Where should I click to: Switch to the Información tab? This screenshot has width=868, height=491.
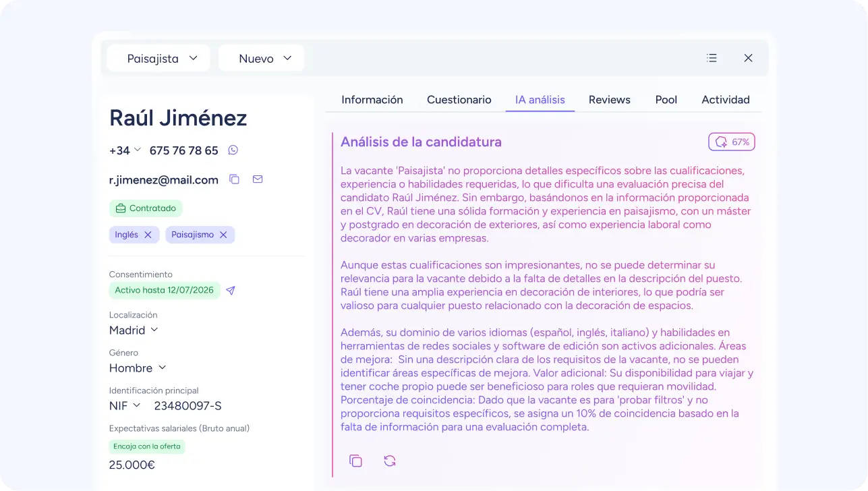[372, 100]
